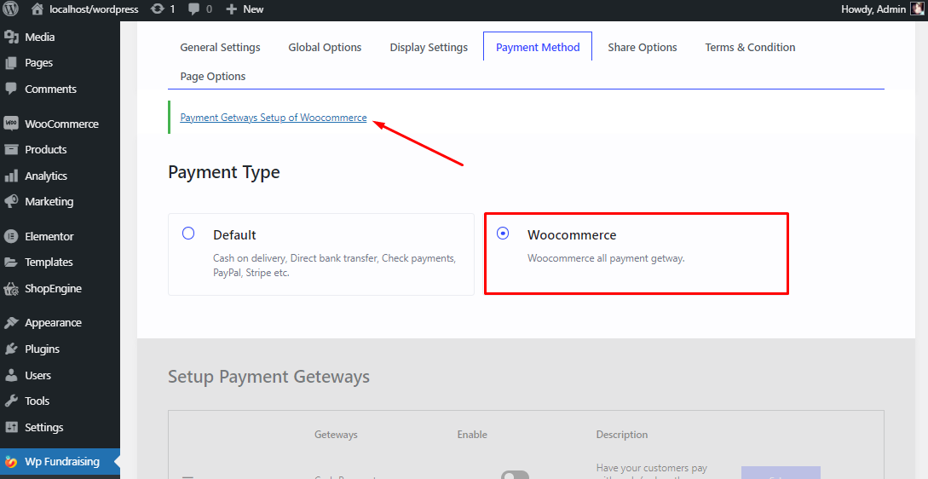Click the Woocommerce option card title

(572, 235)
